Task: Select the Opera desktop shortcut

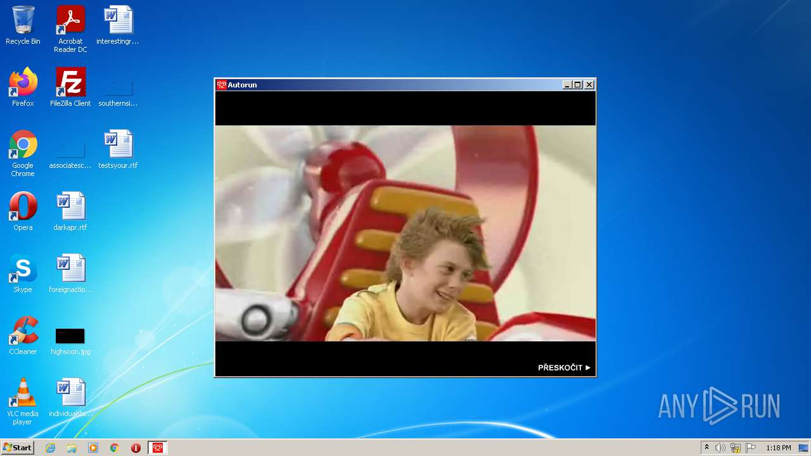Action: [x=23, y=212]
